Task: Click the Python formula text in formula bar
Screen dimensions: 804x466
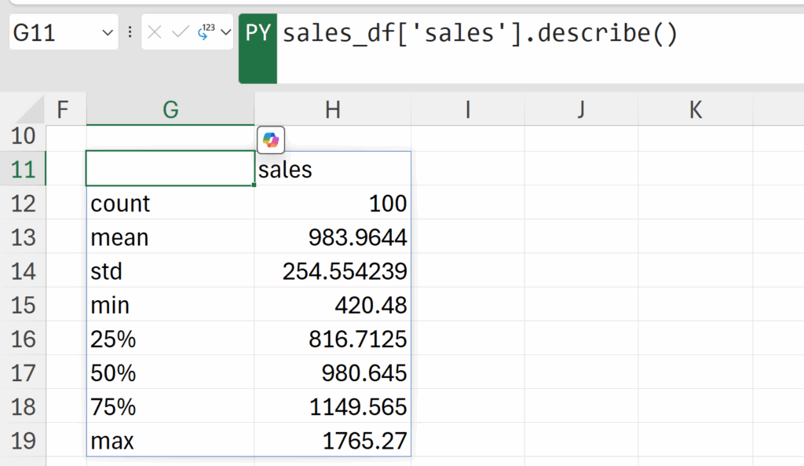Action: [479, 34]
